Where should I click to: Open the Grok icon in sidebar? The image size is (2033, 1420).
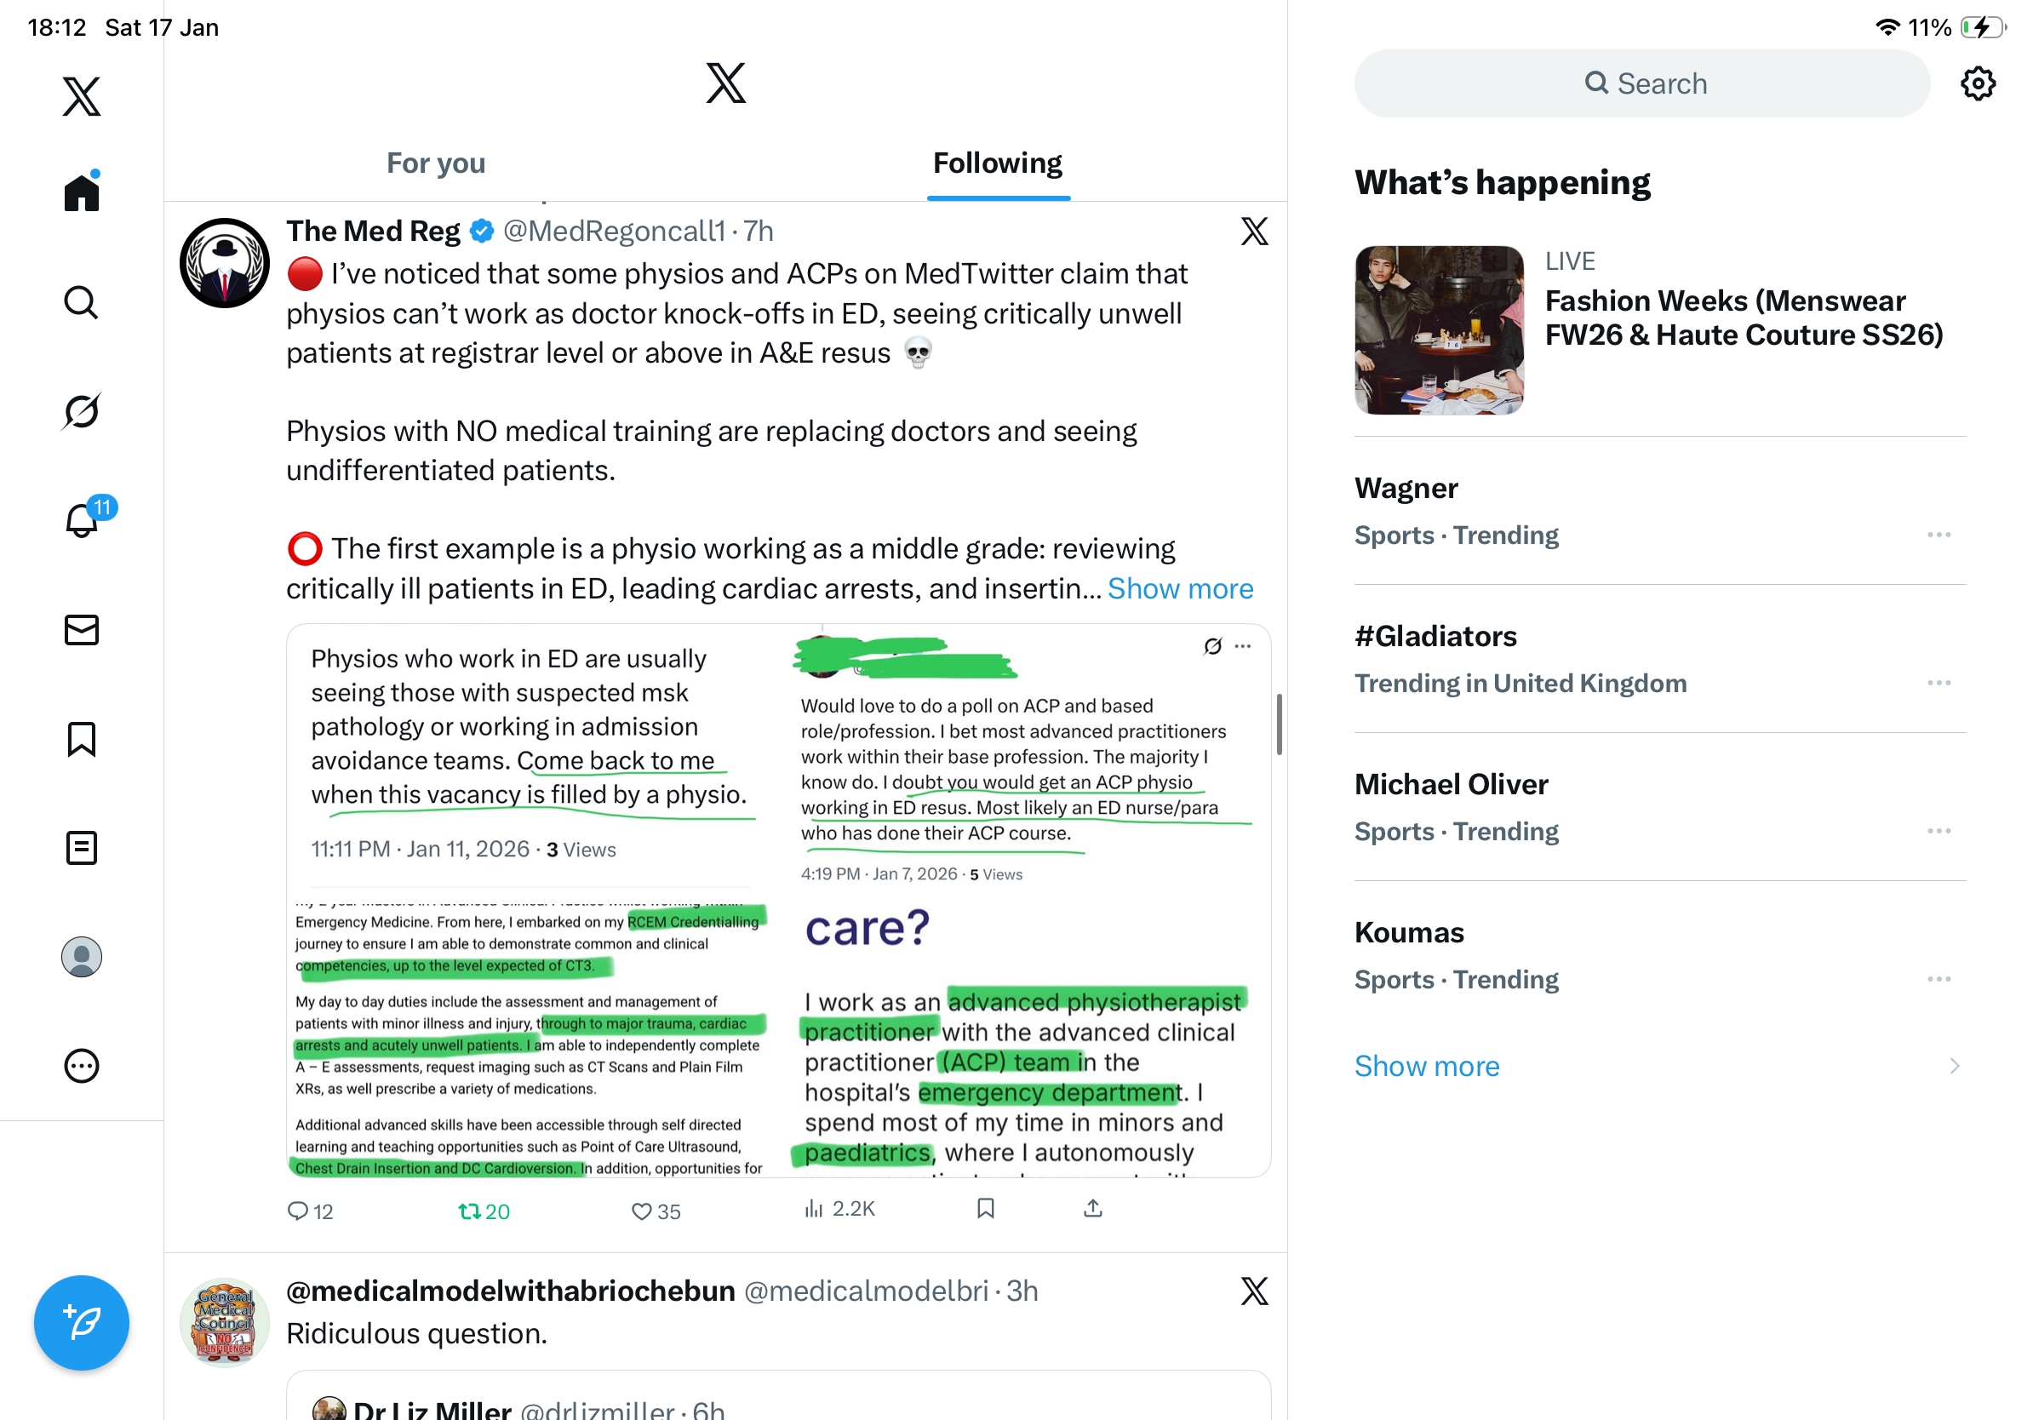[82, 411]
